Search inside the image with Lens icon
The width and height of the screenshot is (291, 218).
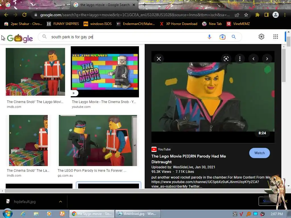[x=226, y=59]
